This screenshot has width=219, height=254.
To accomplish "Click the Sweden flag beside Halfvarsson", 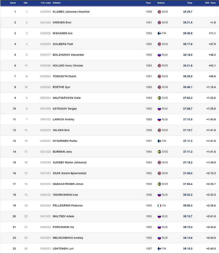I will tap(159, 98).
